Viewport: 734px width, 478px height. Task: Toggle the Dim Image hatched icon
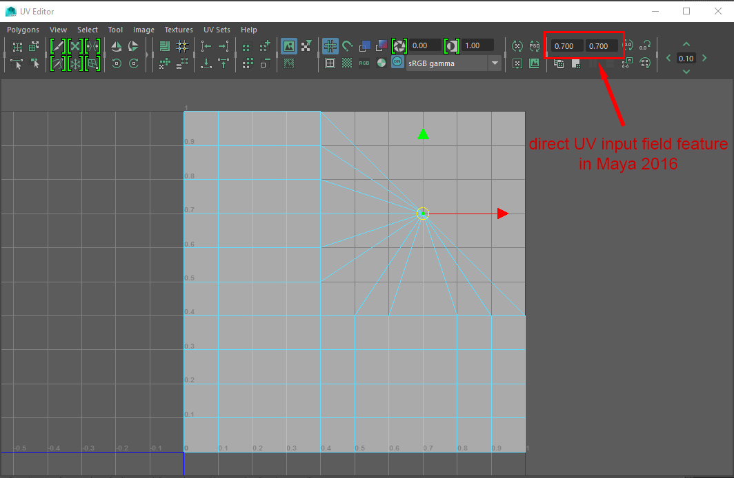289,63
